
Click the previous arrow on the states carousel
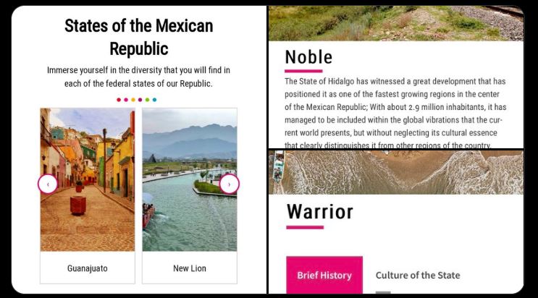point(48,184)
